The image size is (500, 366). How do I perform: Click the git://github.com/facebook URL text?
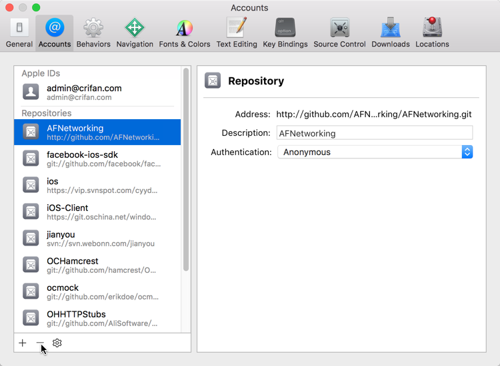pos(103,164)
